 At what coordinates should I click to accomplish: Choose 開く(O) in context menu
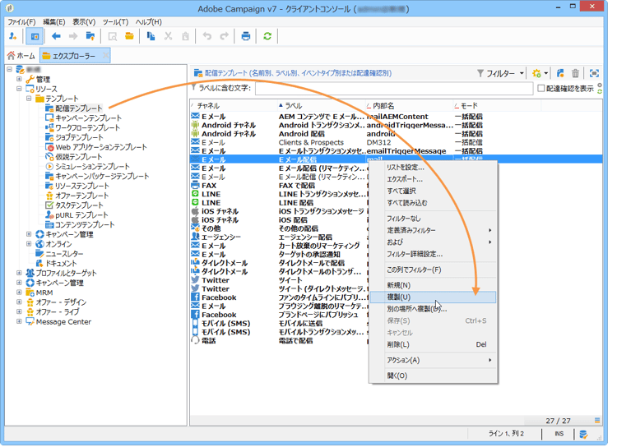coord(433,376)
